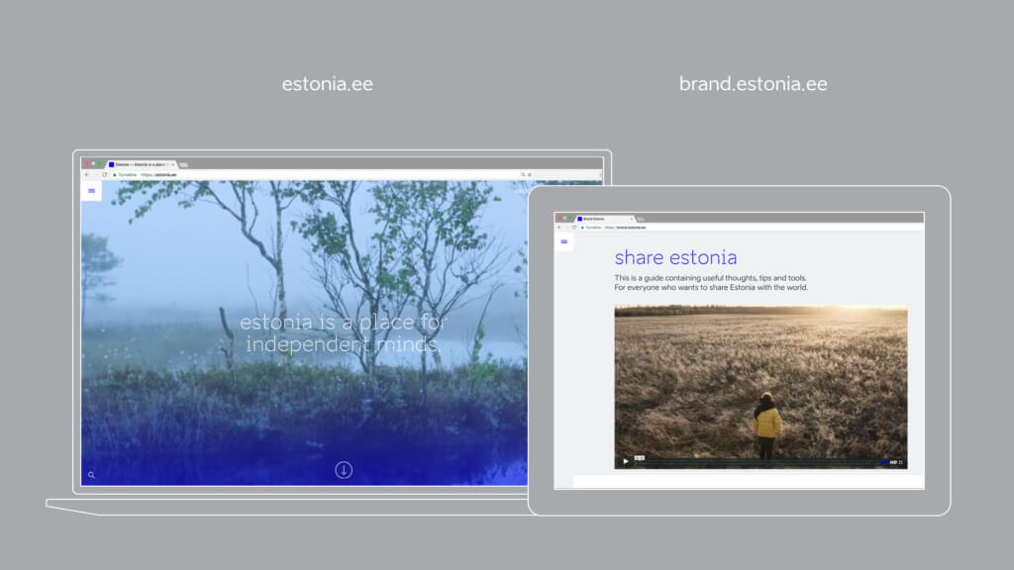
Task: Go back in brand.estonia.ee browser window
Action: point(558,227)
